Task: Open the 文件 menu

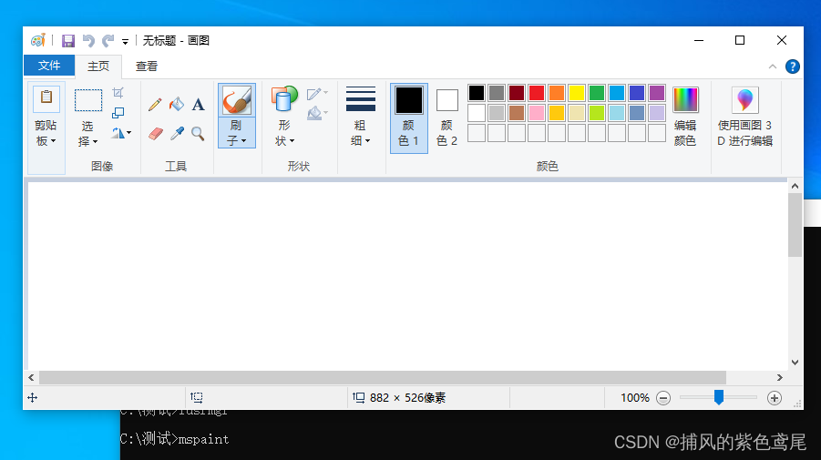Action: point(49,66)
